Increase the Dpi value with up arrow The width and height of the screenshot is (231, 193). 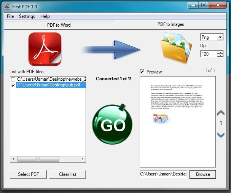coord(220,52)
